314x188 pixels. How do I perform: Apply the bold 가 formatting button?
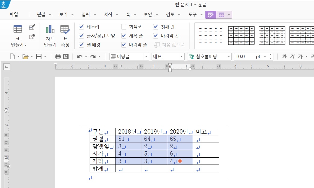(x=284, y=57)
